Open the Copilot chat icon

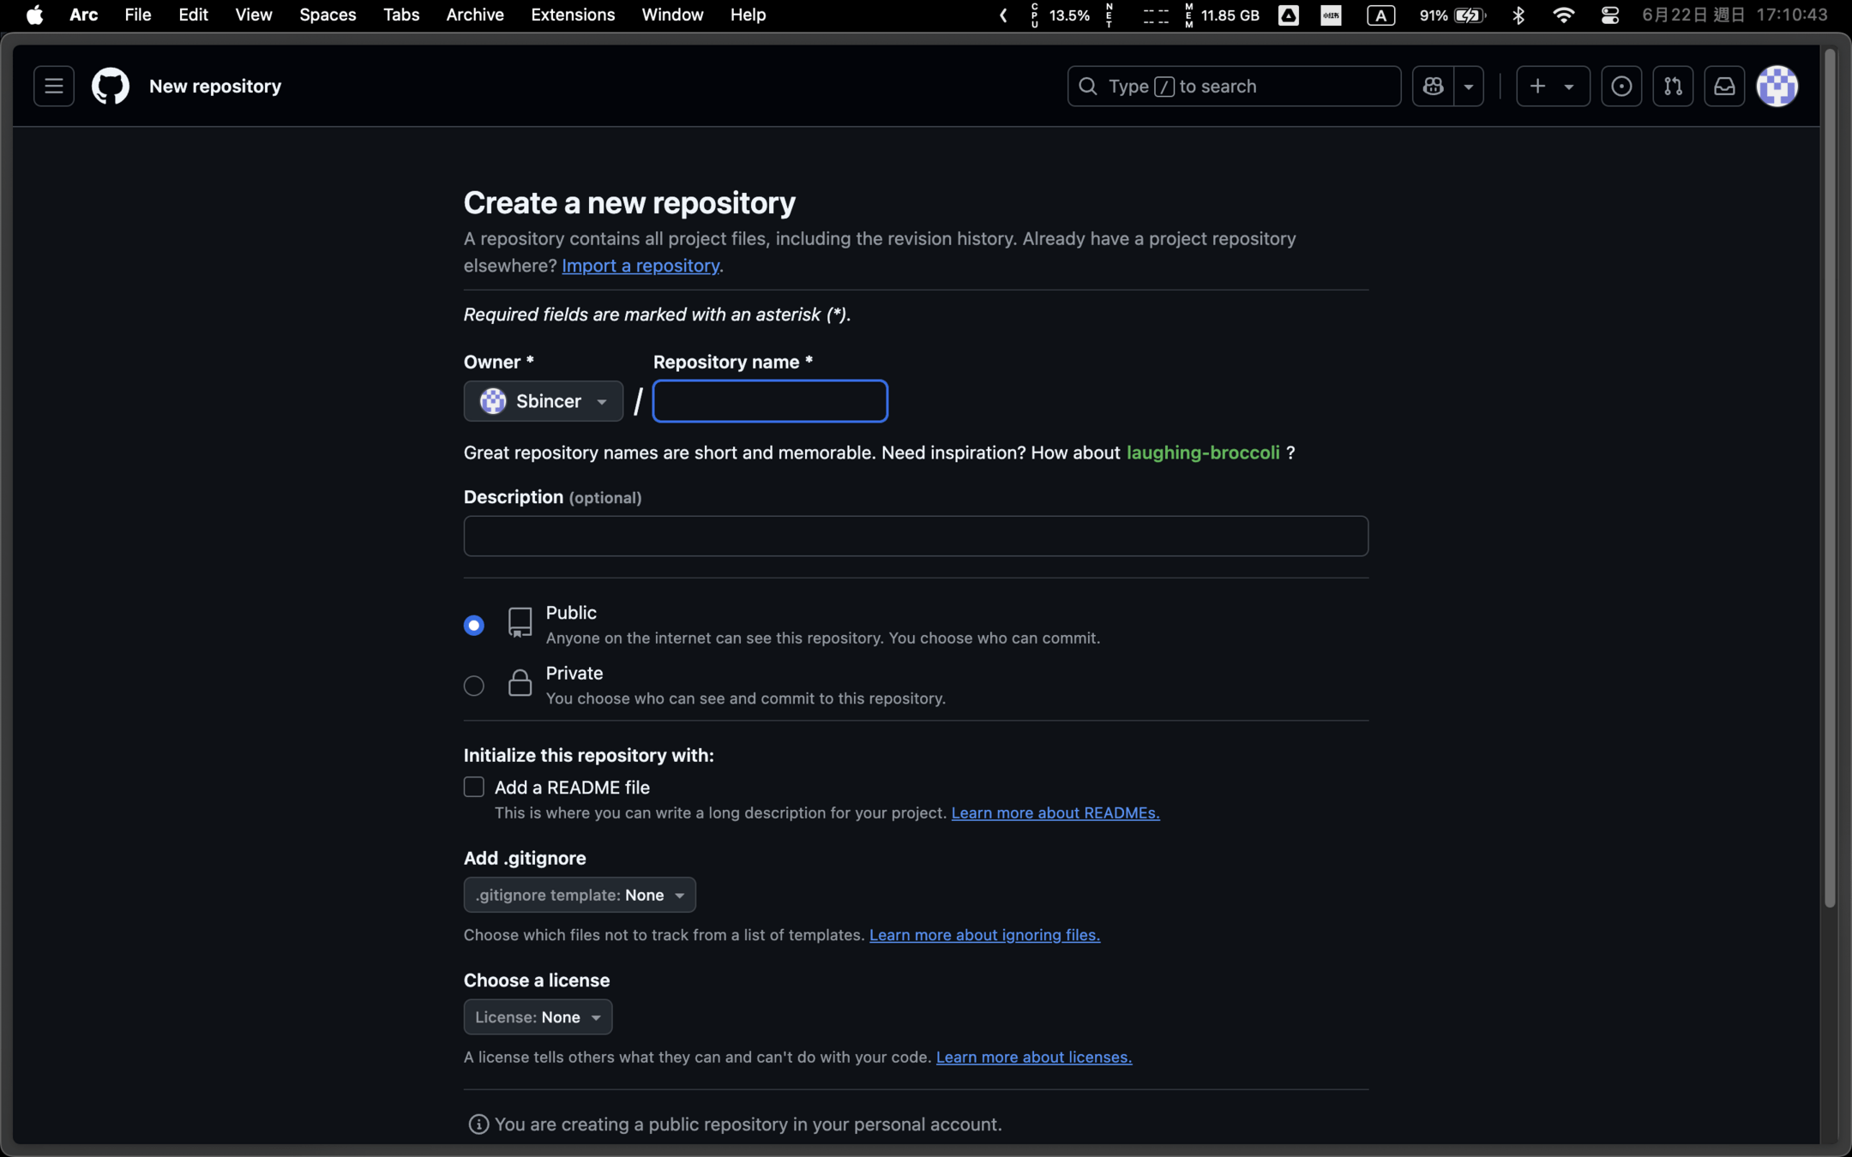[x=1433, y=87]
